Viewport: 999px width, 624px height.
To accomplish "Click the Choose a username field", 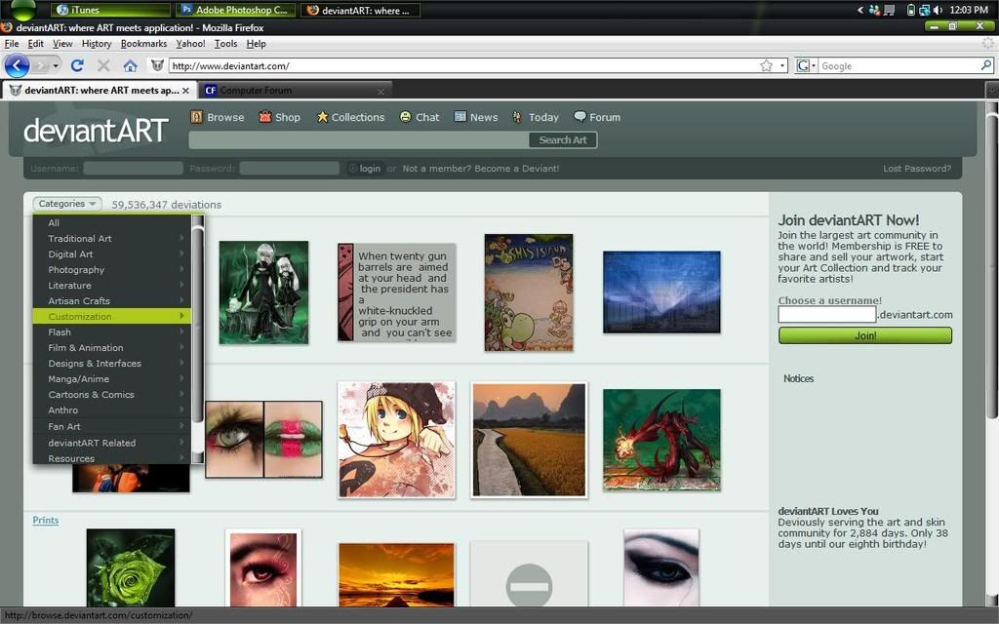I will [x=827, y=314].
